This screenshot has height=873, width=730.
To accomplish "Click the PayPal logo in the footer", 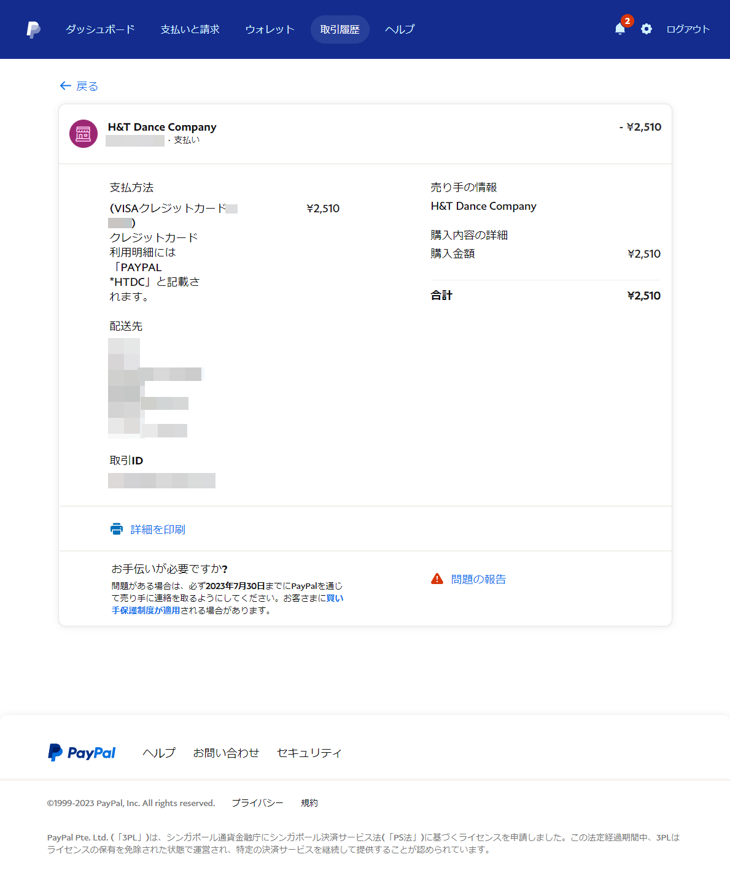I will pyautogui.click(x=82, y=753).
